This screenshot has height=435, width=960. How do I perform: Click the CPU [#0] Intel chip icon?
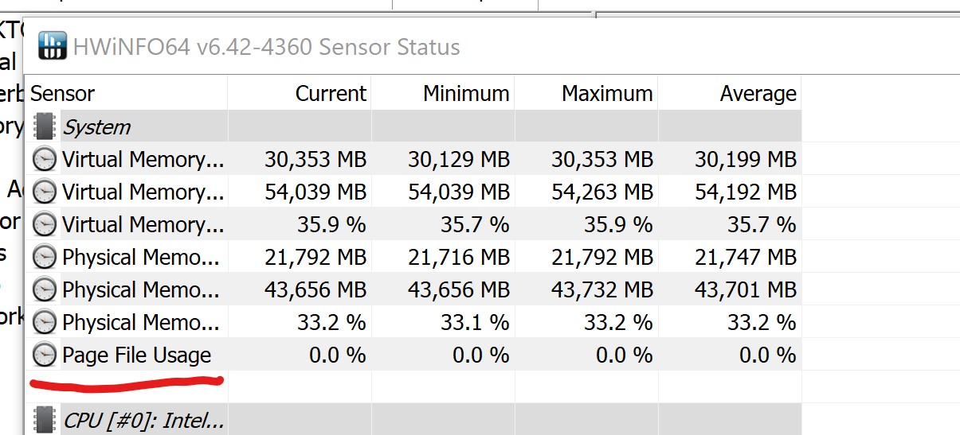(45, 419)
